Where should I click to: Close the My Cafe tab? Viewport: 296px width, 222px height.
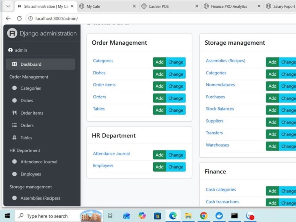134,6
